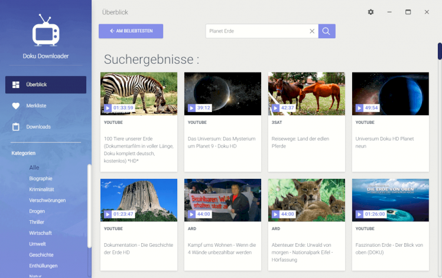The image size is (442, 278).
Task: Click the Überblick dashboard grid icon
Action: [16, 84]
